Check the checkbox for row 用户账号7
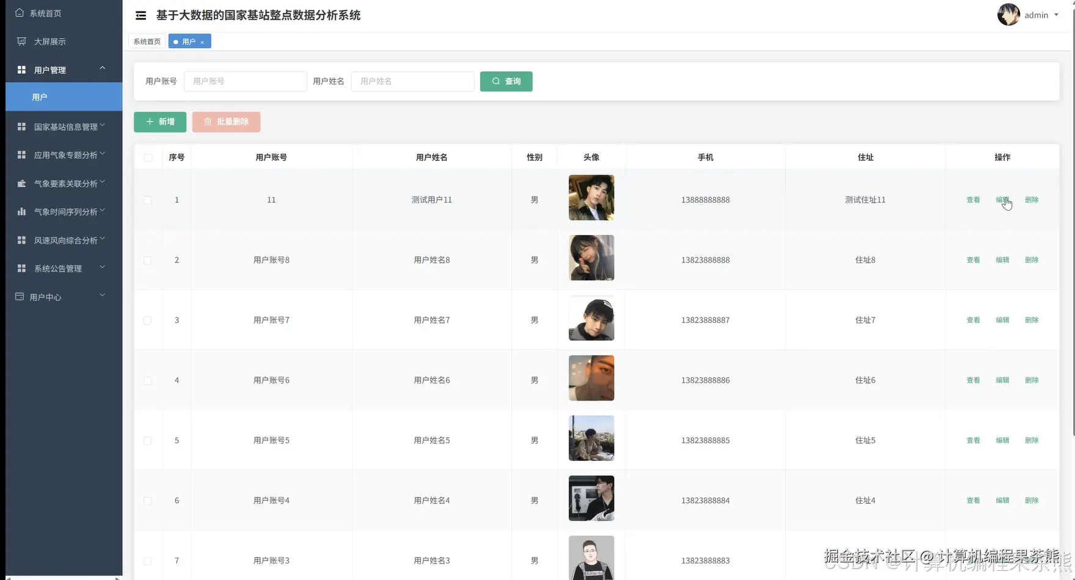Viewport: 1075px width, 580px height. [147, 321]
